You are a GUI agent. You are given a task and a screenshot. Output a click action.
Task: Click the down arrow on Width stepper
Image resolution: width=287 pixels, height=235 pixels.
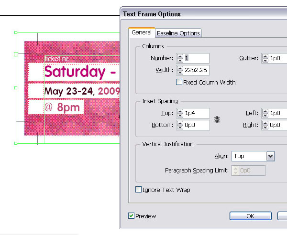[180, 73]
